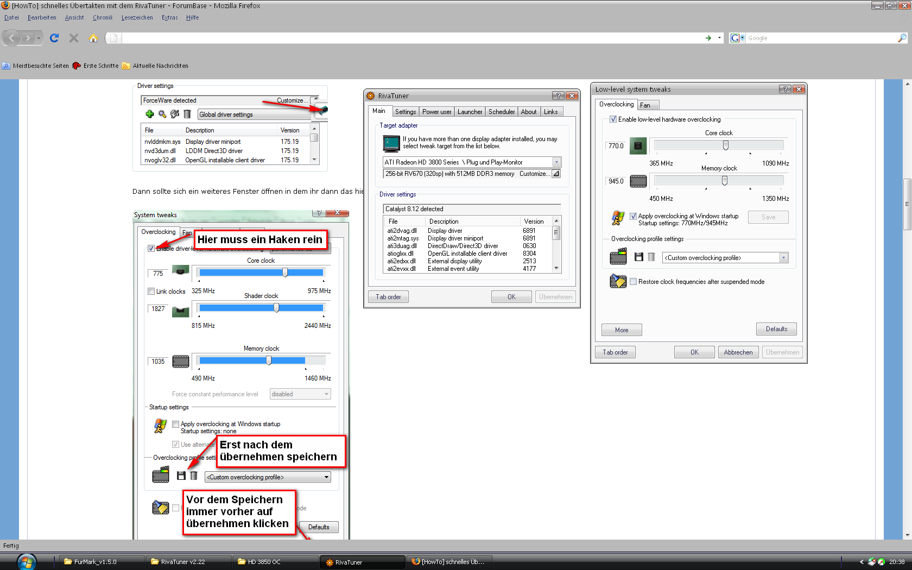This screenshot has width=912, height=570.
Task: Click OK in the RivaTuner main window
Action: click(x=511, y=297)
